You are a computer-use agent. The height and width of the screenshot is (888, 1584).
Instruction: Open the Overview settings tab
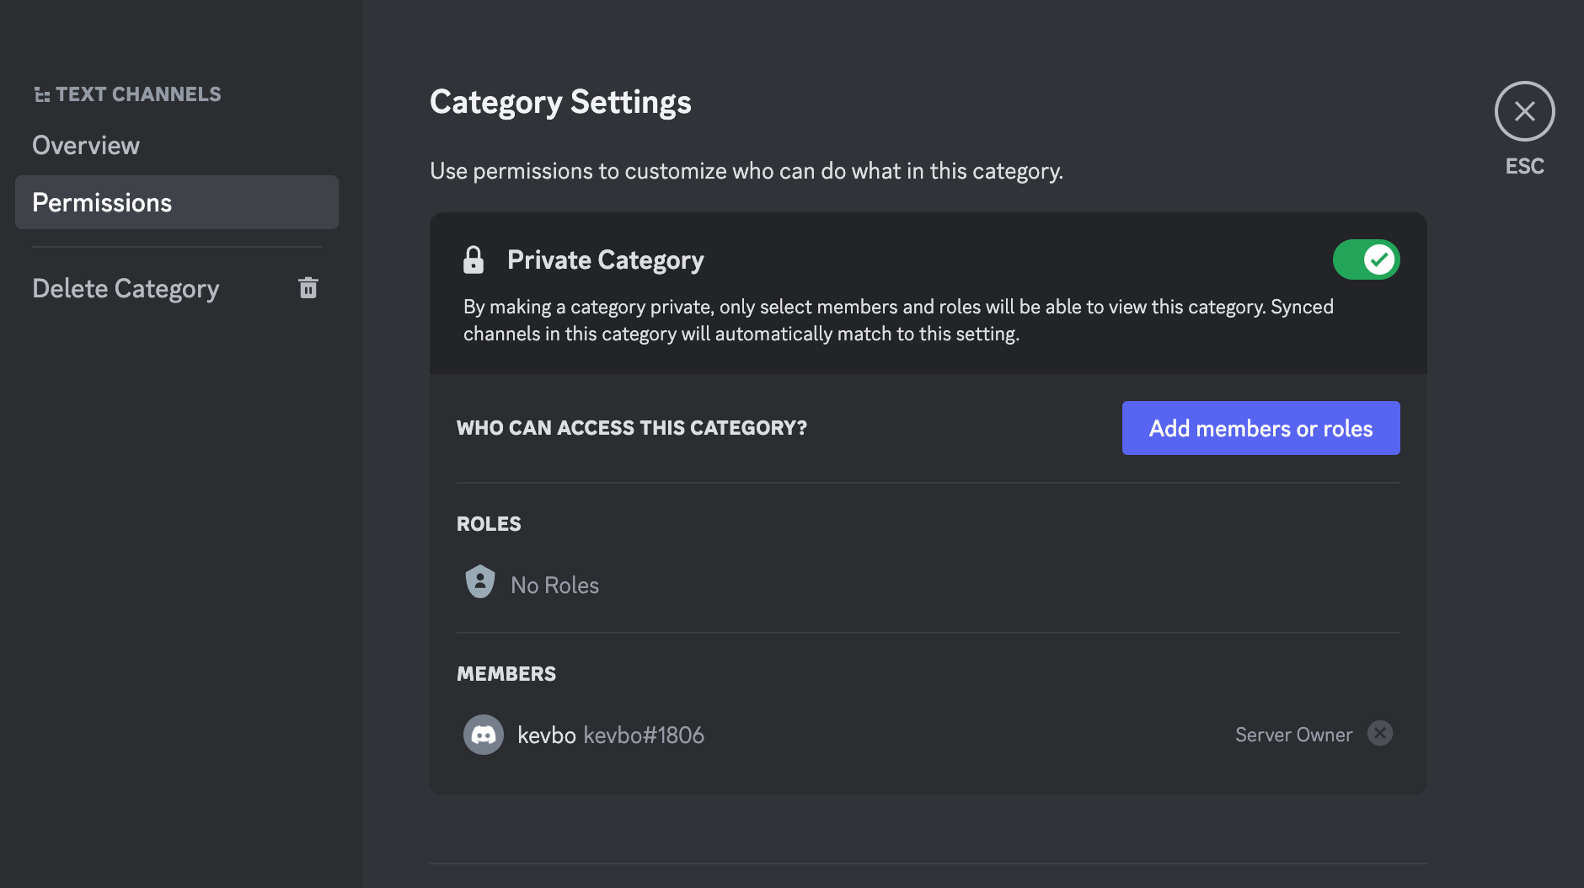pos(86,145)
